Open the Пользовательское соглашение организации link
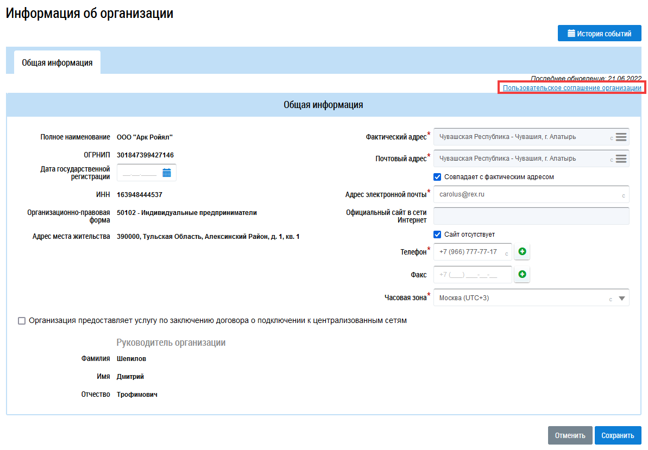The image size is (648, 450). (572, 88)
